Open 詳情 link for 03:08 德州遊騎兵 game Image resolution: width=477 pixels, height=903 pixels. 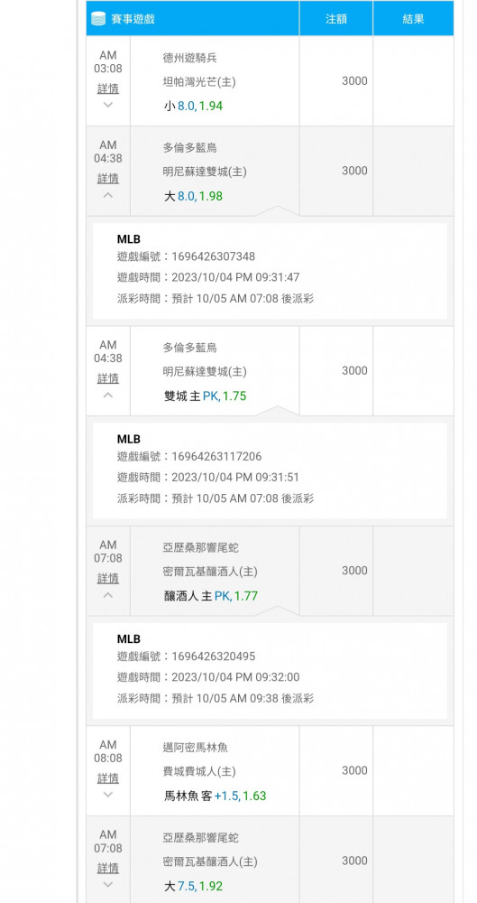pos(107,88)
